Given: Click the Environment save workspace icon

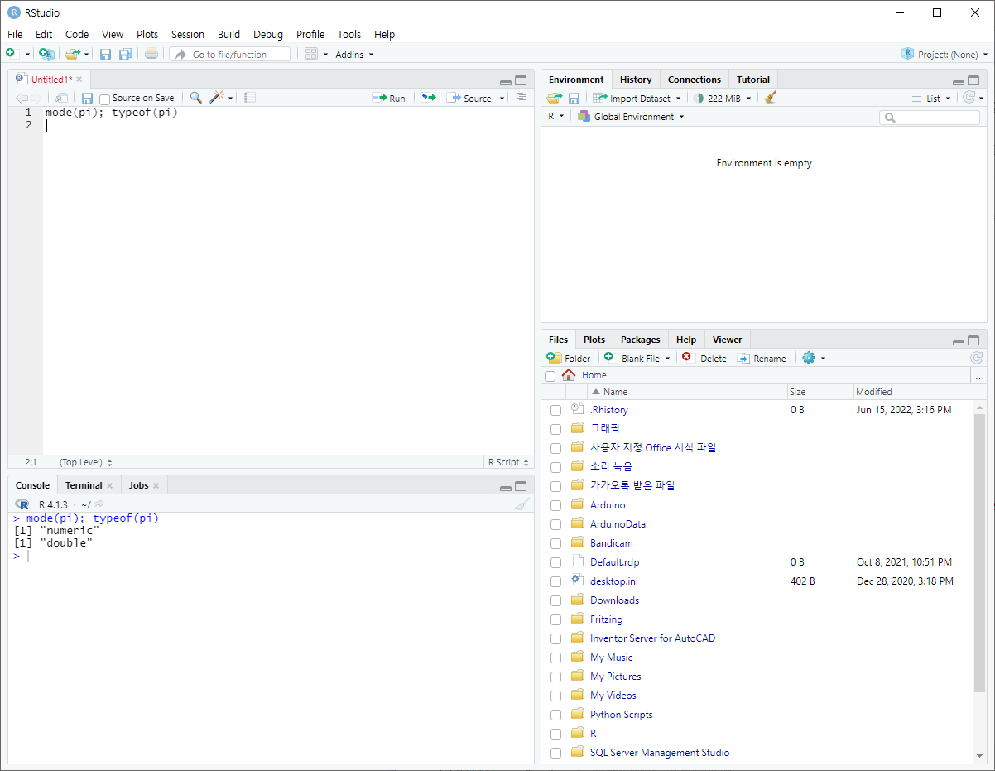Looking at the screenshot, I should 574,98.
